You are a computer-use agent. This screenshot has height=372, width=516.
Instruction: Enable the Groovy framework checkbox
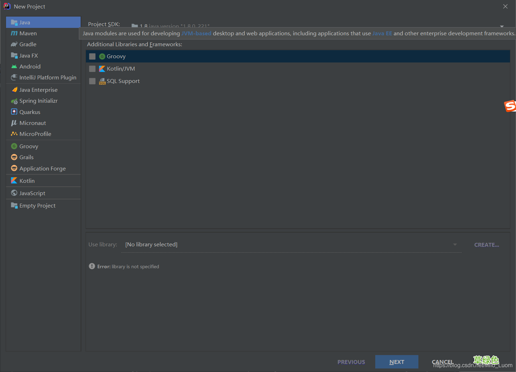click(x=92, y=56)
